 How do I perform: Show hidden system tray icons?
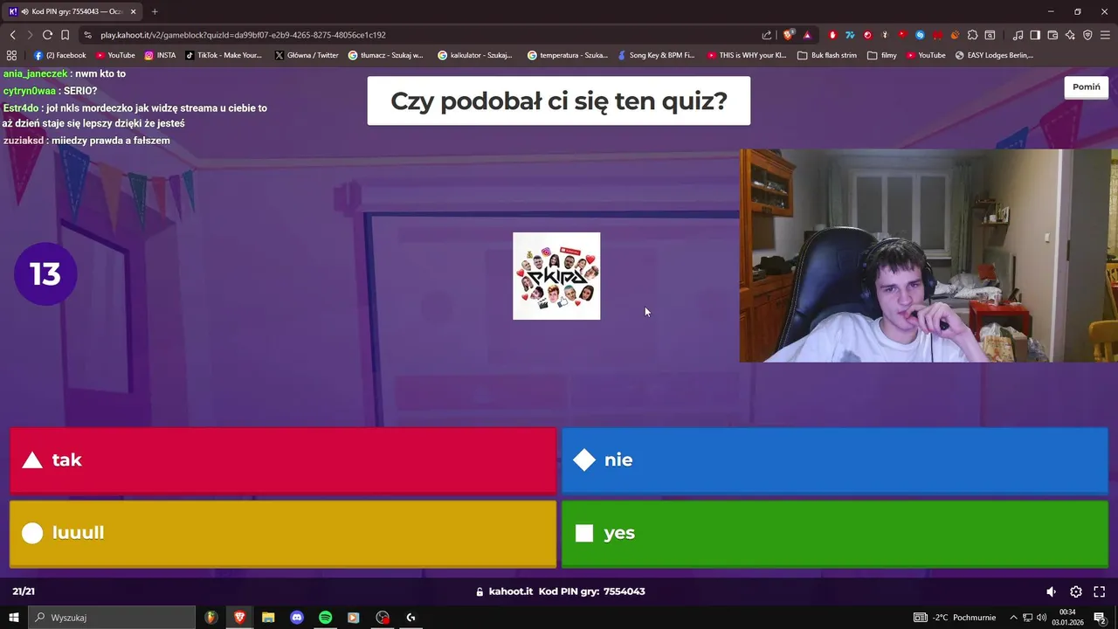click(x=1015, y=618)
